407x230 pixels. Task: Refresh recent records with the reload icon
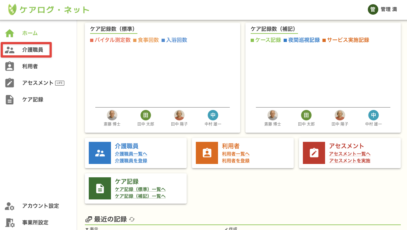tap(132, 219)
